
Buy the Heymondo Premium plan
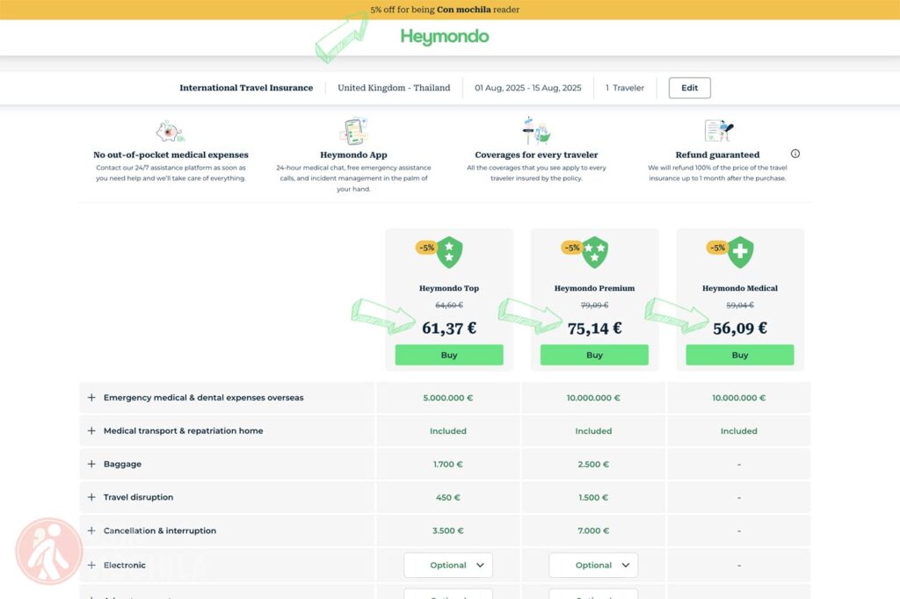(595, 355)
